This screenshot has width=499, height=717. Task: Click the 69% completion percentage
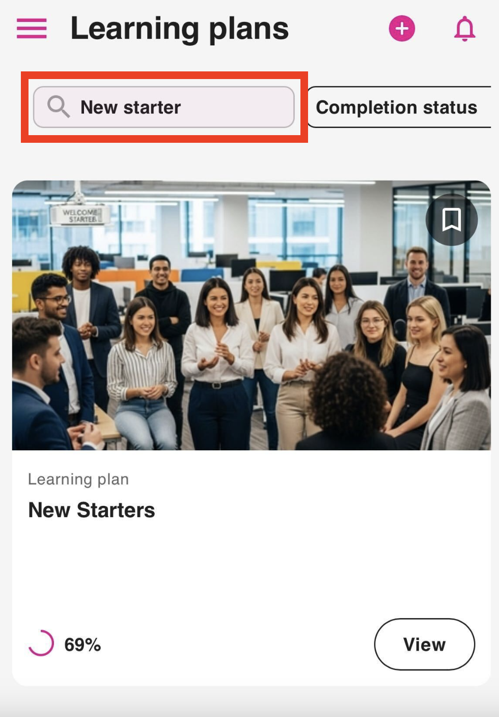coord(82,645)
